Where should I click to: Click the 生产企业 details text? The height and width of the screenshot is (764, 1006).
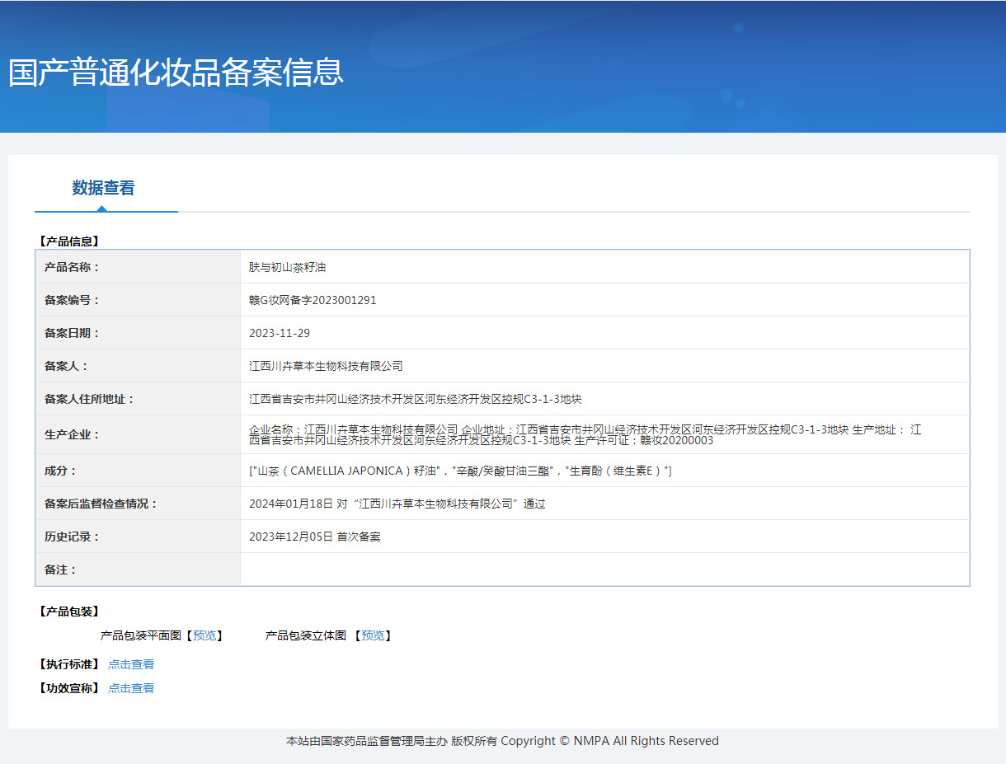585,434
